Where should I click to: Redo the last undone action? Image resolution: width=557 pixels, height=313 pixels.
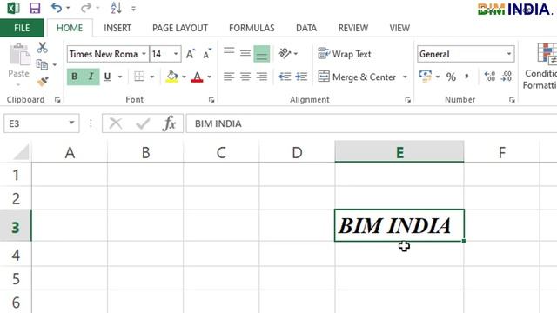pos(86,8)
